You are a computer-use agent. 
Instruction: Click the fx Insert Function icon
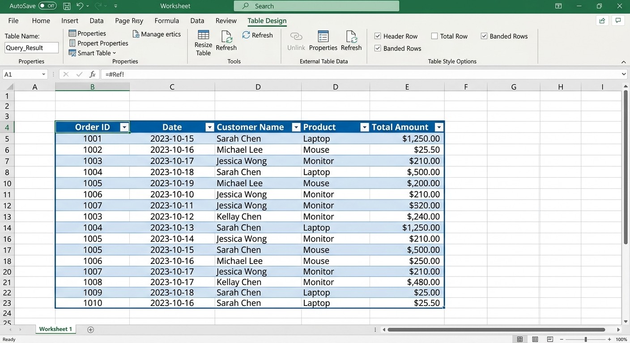(x=93, y=74)
